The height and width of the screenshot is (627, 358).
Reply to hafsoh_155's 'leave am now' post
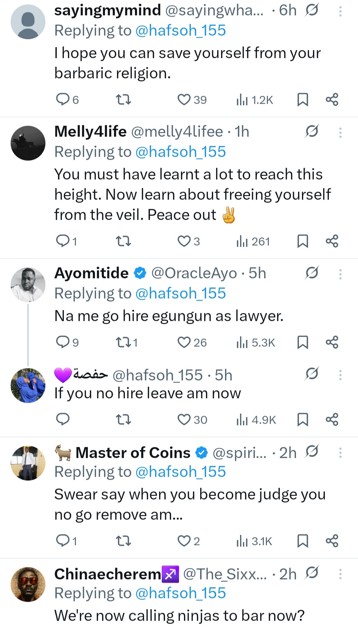click(63, 419)
